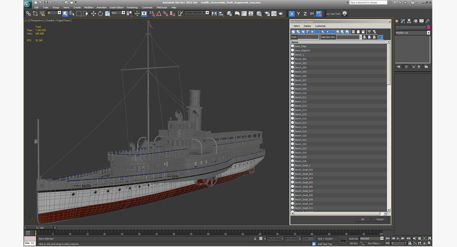Viewport: 457px width, 247px height.
Task: Toggle Auto Key mode
Action: (x=354, y=239)
